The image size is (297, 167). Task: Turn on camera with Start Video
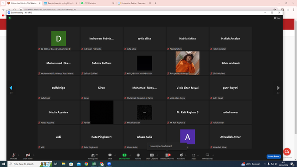click(28, 156)
